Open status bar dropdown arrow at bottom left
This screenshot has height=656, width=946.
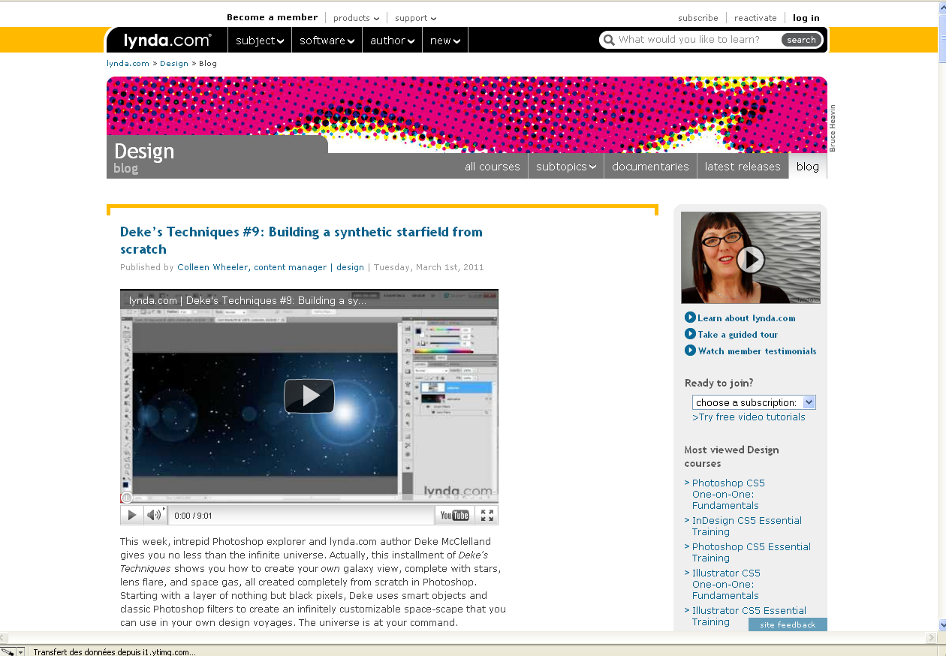click(21, 651)
